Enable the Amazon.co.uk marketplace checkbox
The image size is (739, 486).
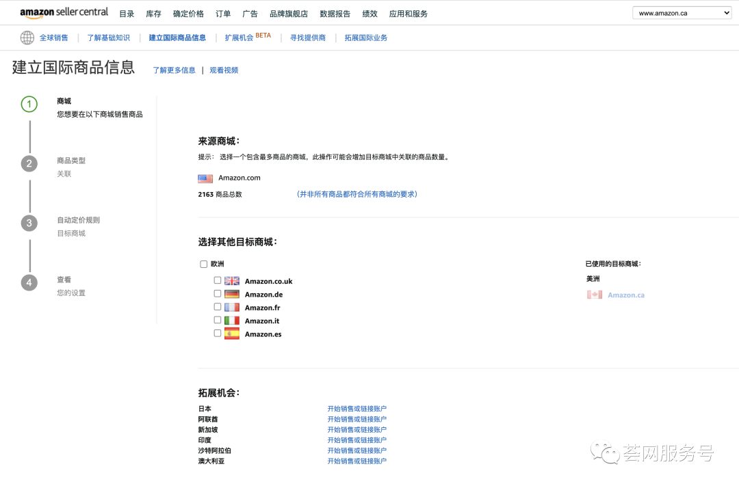(x=217, y=280)
